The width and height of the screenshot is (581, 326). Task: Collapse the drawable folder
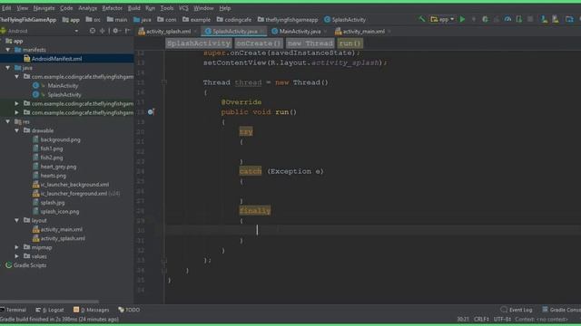[x=16, y=130]
